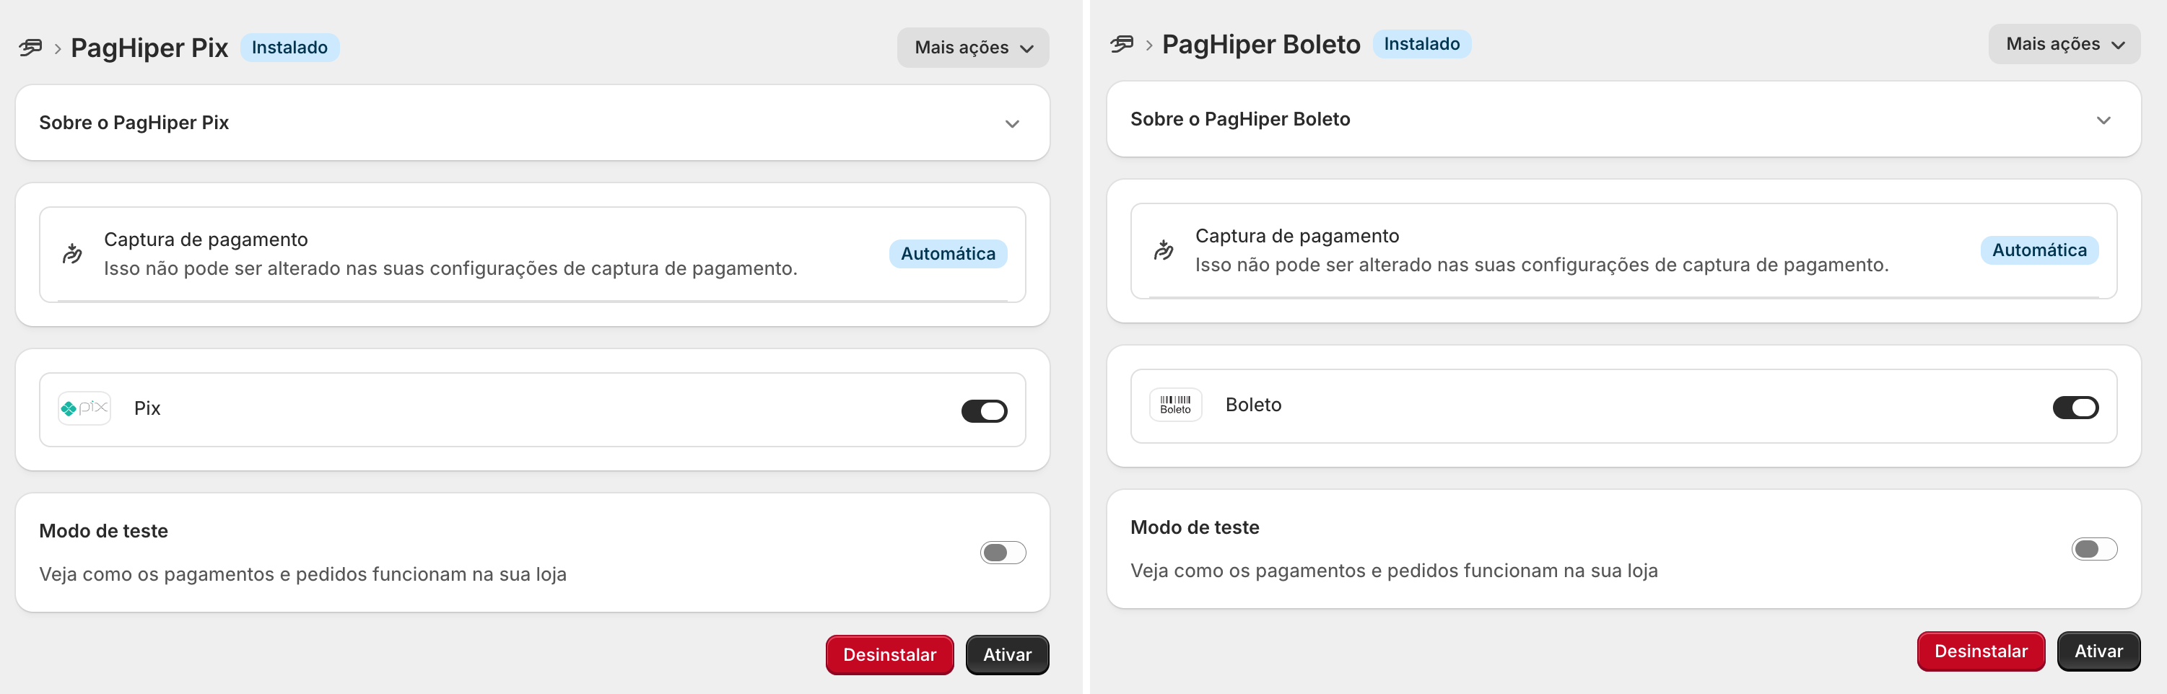This screenshot has width=2167, height=694.
Task: Open Mais ações dropdown for PagHiper Boleto
Action: click(2064, 44)
